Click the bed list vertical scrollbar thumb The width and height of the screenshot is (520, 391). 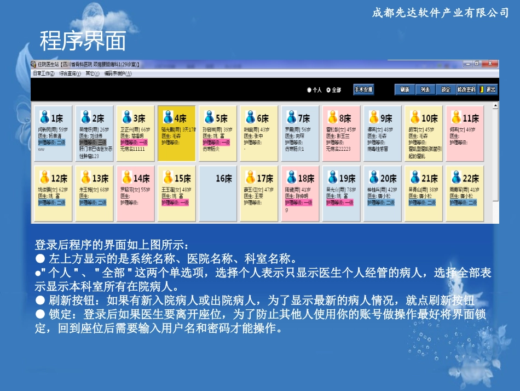495,156
